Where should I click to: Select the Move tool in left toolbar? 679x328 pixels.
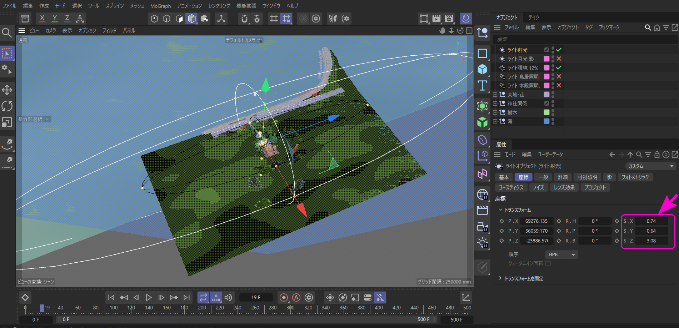click(x=7, y=90)
